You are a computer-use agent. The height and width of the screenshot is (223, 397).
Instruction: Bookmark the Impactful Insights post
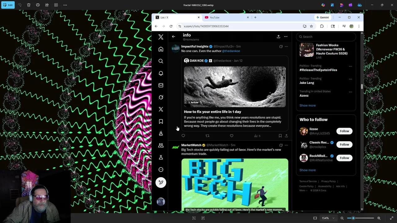tap(280, 136)
